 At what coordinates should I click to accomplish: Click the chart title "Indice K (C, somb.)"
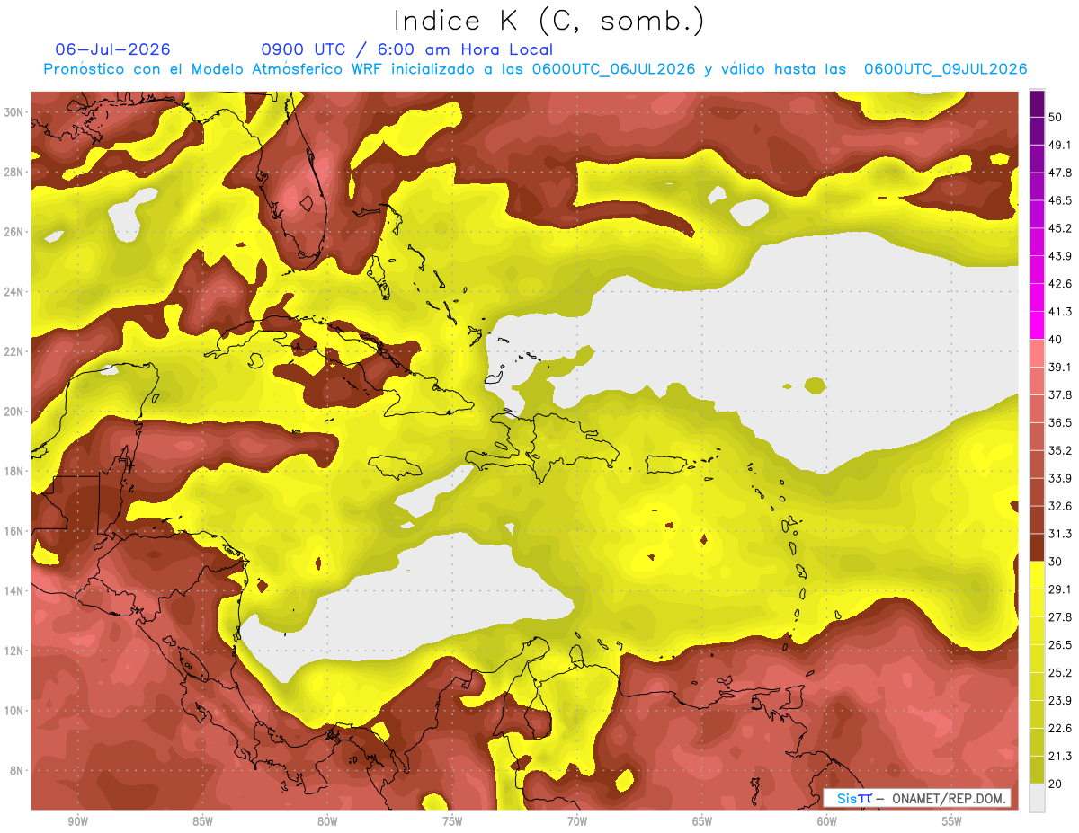point(549,21)
